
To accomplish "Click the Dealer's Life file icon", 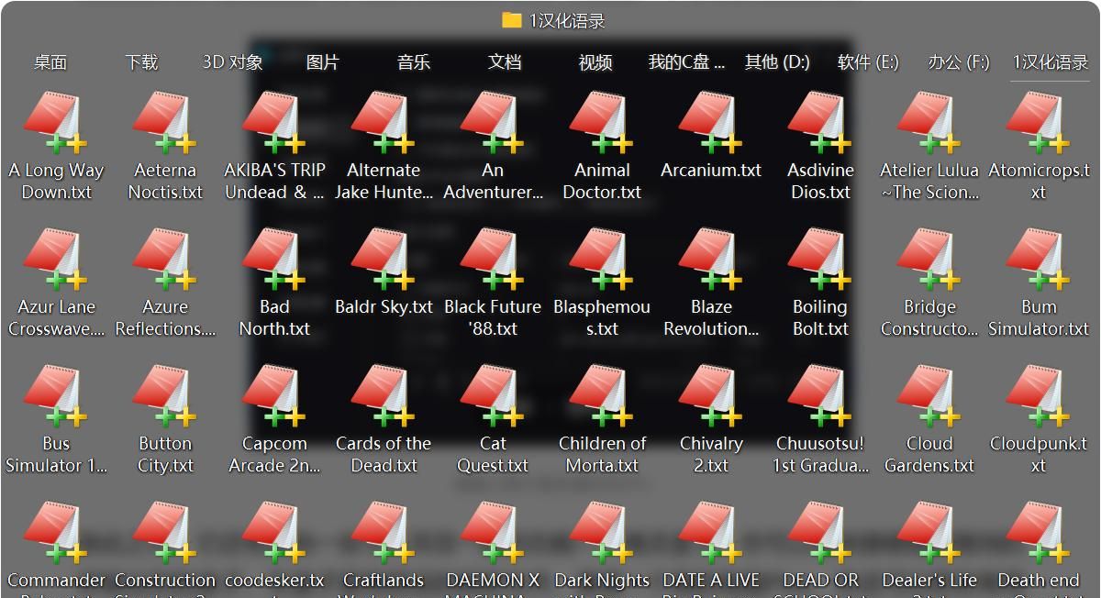I will [x=929, y=532].
